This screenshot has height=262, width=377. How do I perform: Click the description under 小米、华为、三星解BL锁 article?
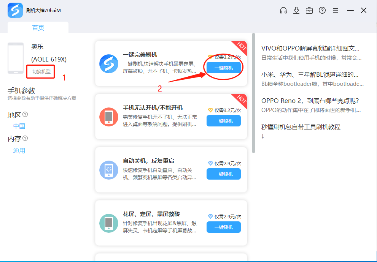[x=313, y=84]
